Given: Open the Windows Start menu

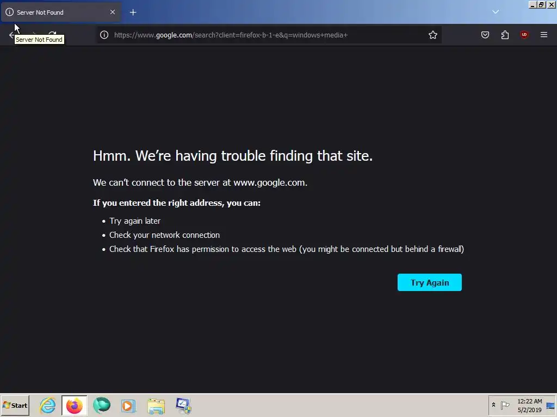Looking at the screenshot, I should pyautogui.click(x=15, y=405).
